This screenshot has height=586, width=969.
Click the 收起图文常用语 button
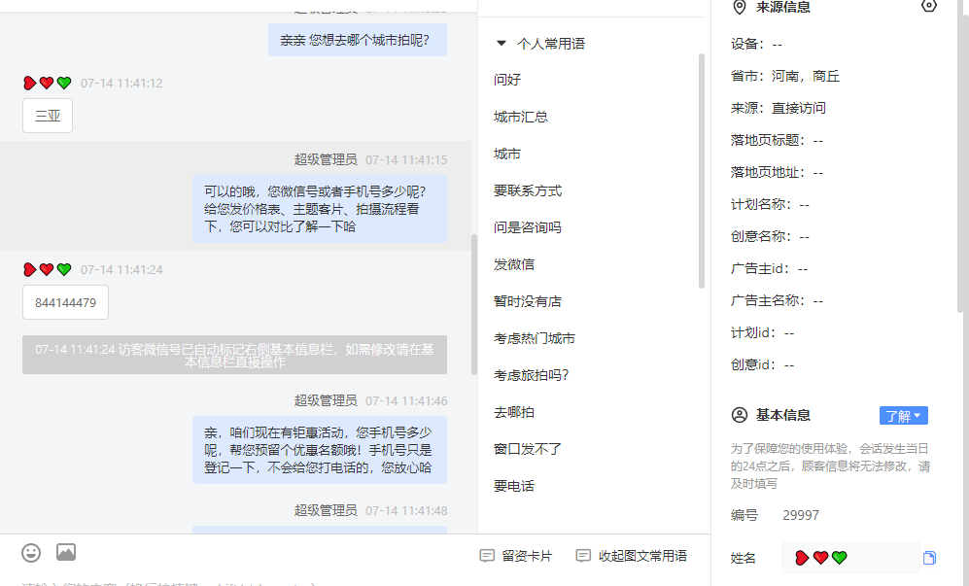(631, 556)
